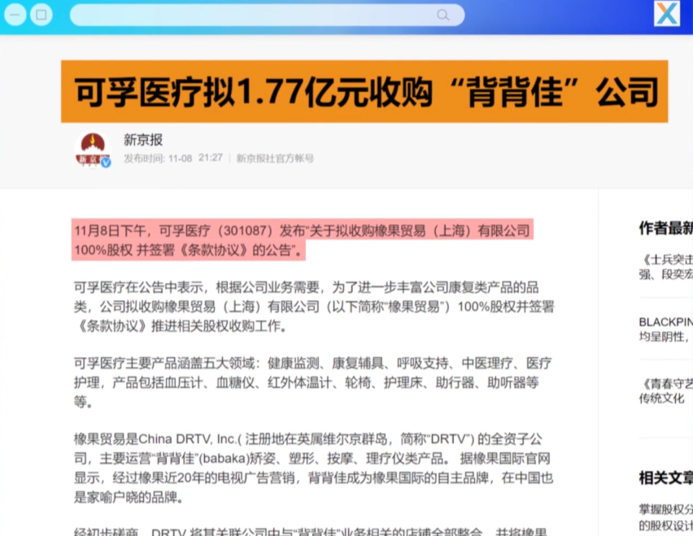Click the pink highlighted first paragraph
This screenshot has height=536, width=693.
[302, 240]
